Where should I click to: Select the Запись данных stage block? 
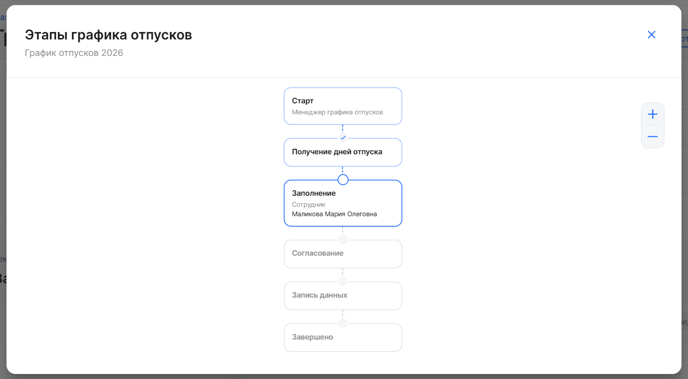click(343, 296)
